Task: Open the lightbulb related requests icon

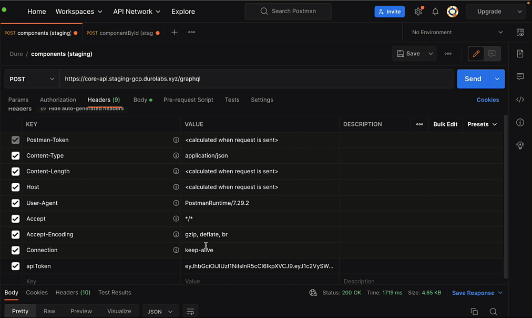Action: (x=520, y=145)
